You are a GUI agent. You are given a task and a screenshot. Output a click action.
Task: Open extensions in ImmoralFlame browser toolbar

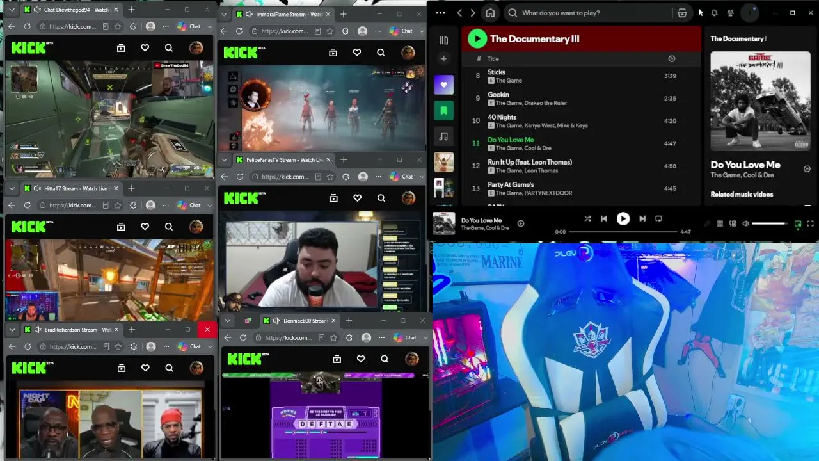346,31
